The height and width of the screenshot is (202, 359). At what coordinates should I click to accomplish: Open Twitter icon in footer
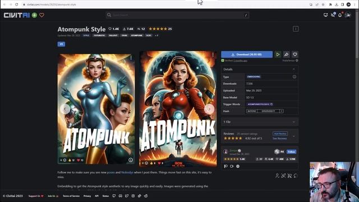click(127, 196)
